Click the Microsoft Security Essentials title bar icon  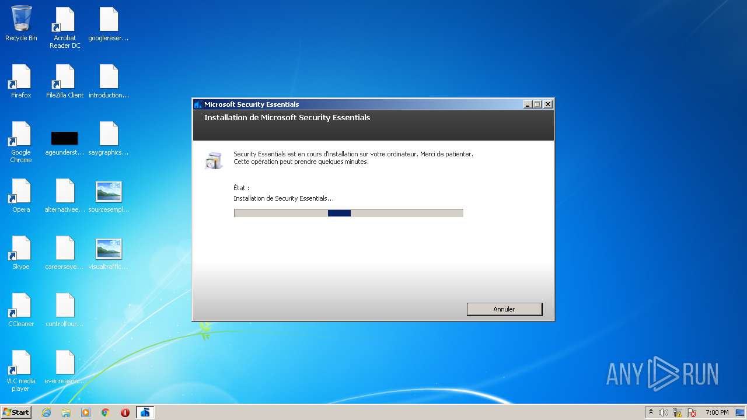[x=198, y=104]
